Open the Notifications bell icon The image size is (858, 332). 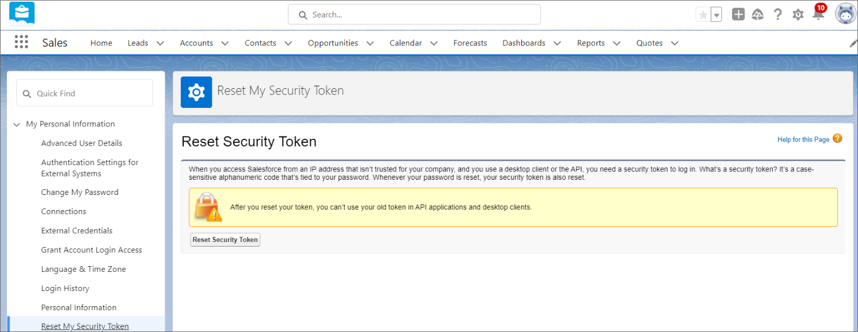(818, 15)
